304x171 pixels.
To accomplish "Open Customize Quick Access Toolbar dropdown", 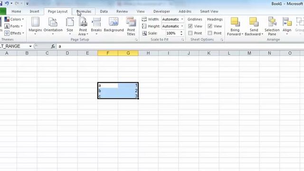I will coord(28,3).
